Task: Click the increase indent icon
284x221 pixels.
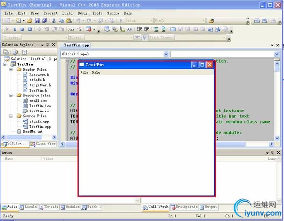Action: [147, 29]
